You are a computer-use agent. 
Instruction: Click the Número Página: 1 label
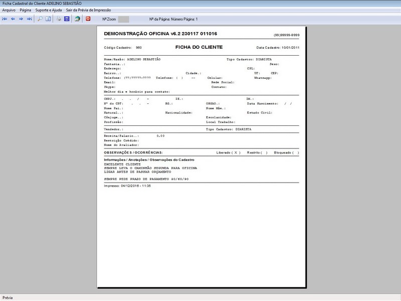point(184,19)
